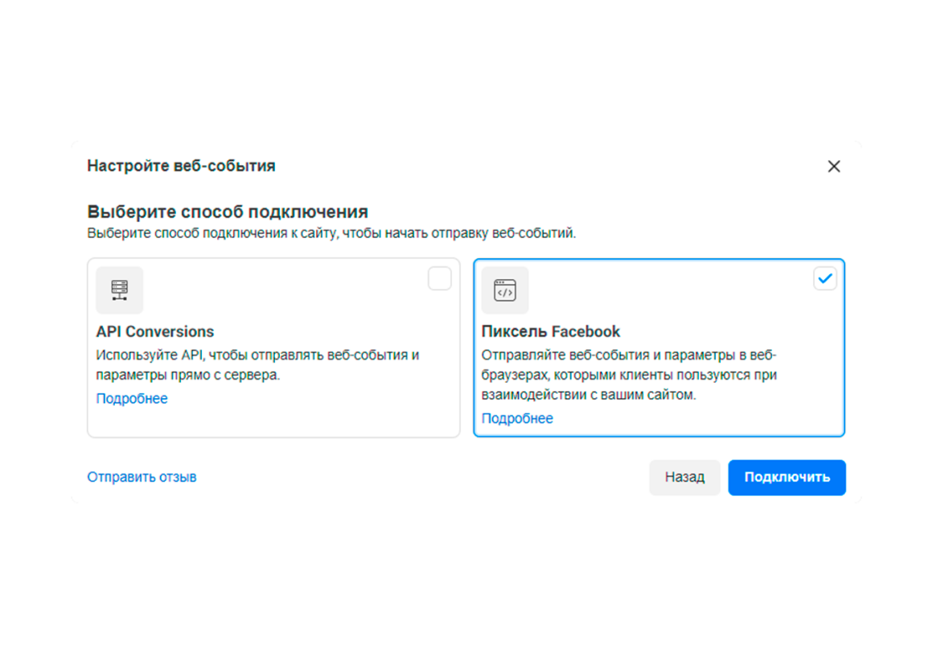Close the web events setup dialog

coord(833,166)
